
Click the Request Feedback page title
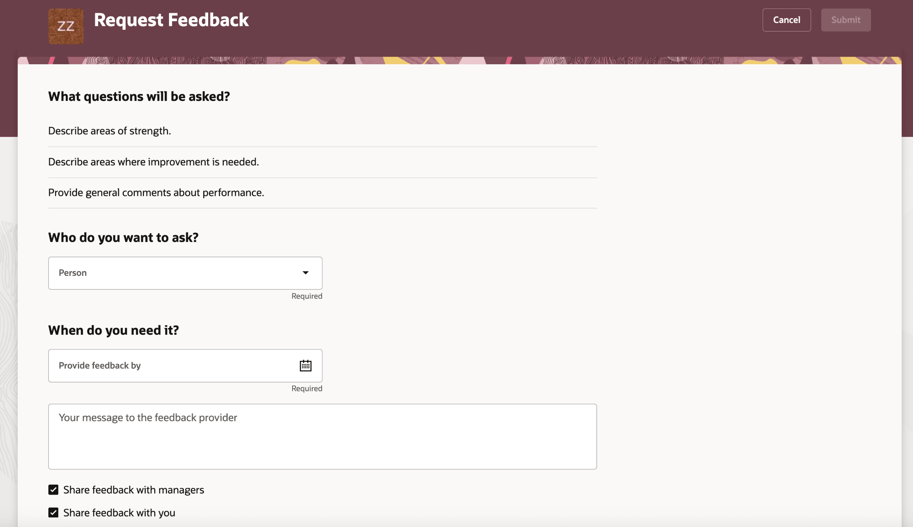pyautogui.click(x=171, y=20)
